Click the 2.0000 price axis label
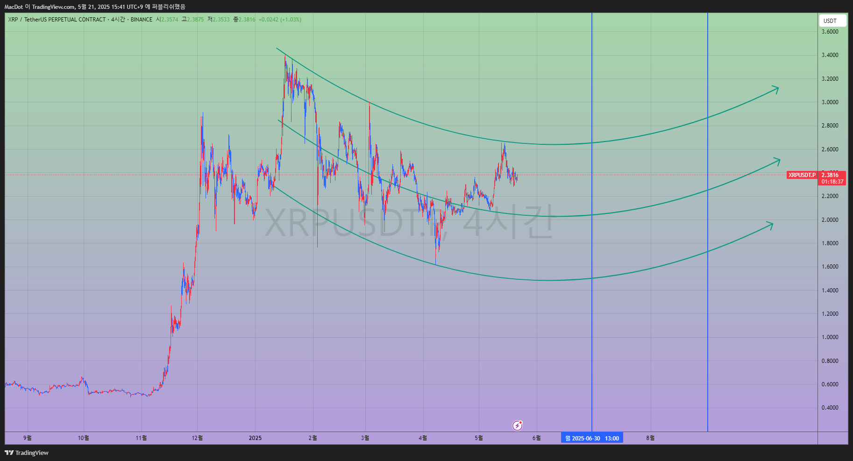 [830, 220]
